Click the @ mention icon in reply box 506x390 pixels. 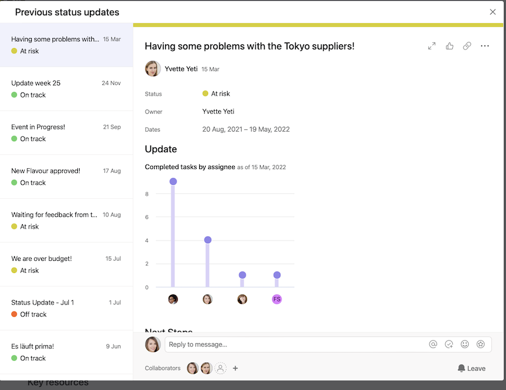pos(433,344)
